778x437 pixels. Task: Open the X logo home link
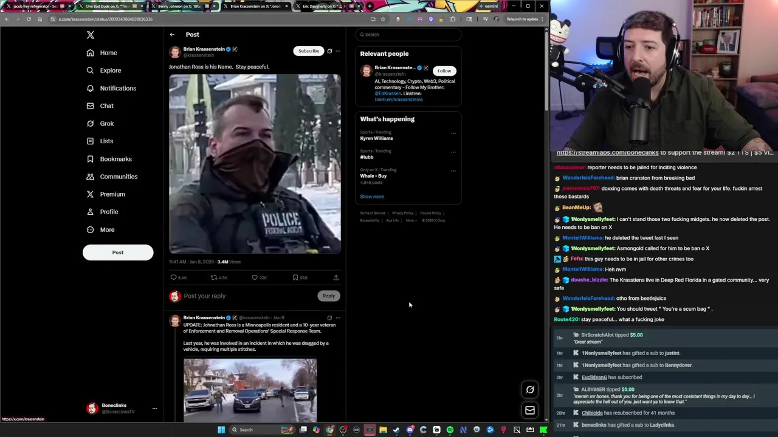point(90,35)
